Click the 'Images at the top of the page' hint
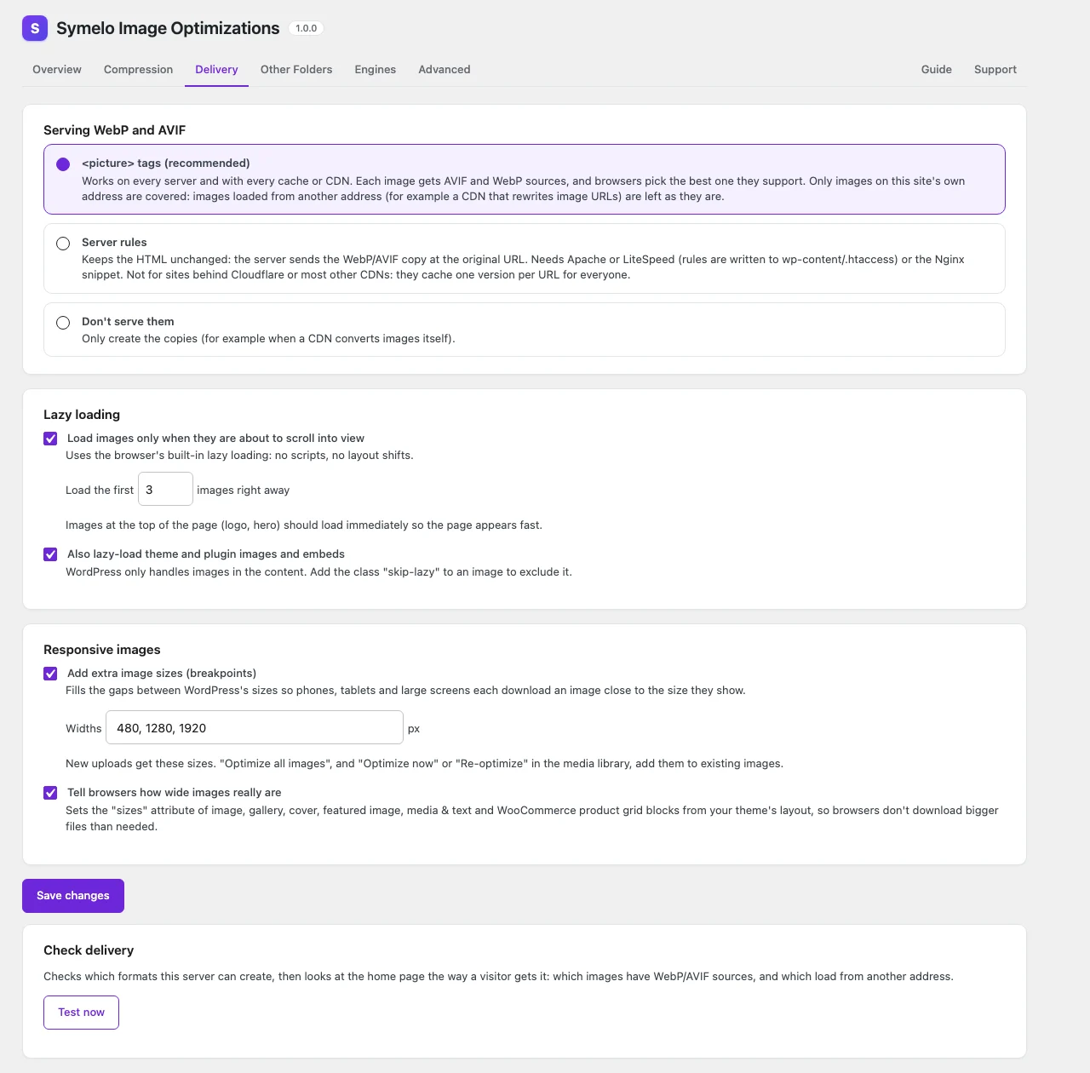 (x=304, y=525)
